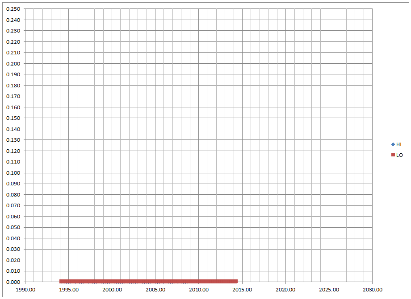
Task: Select the red LO data series line
Action: pyautogui.click(x=148, y=282)
